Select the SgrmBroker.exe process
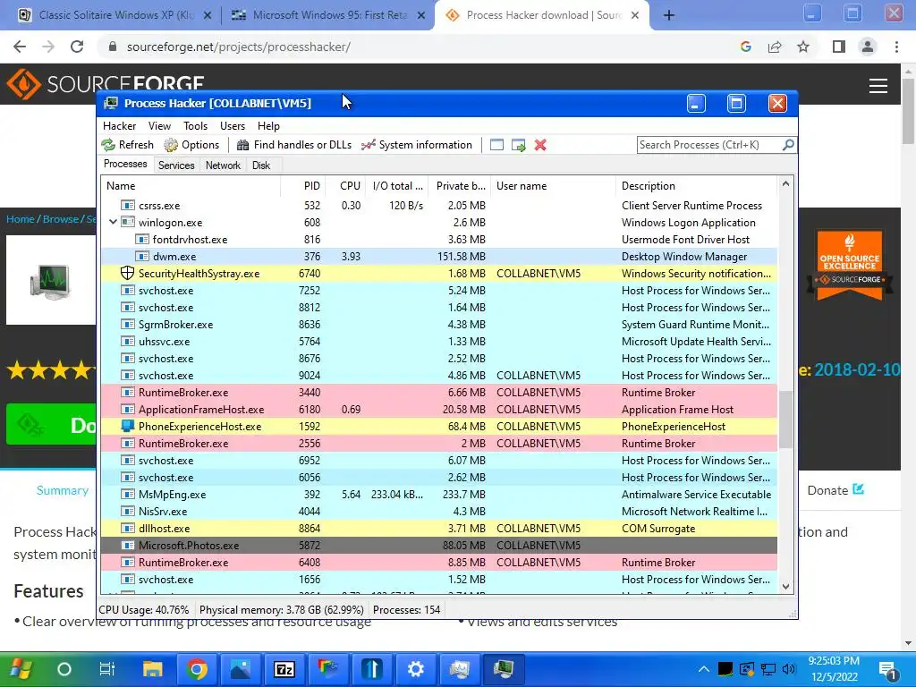 tap(439, 324)
